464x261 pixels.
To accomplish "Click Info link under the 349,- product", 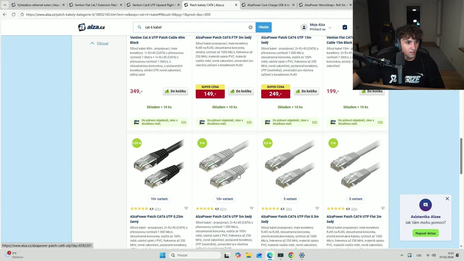I will [x=183, y=122].
